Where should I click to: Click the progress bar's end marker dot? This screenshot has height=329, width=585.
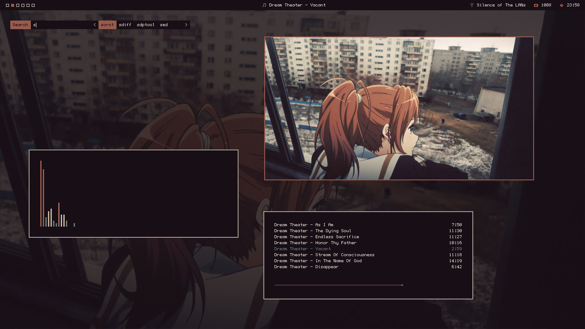point(402,285)
